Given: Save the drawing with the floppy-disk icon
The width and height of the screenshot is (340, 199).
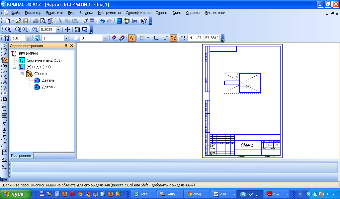Looking at the screenshot, I should 26,21.
